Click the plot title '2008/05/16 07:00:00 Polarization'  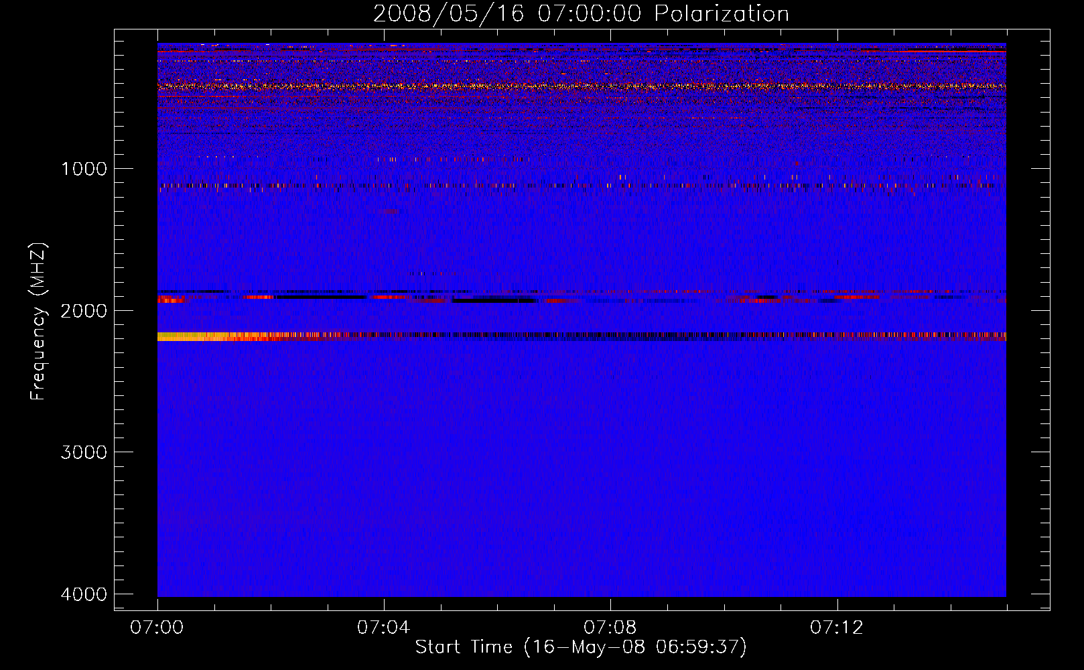[x=581, y=13]
